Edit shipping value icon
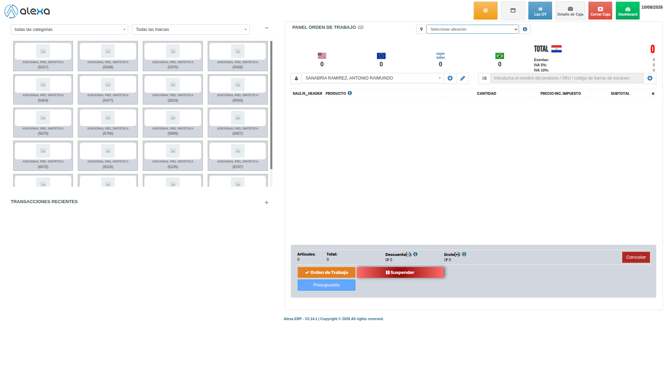 (x=446, y=260)
